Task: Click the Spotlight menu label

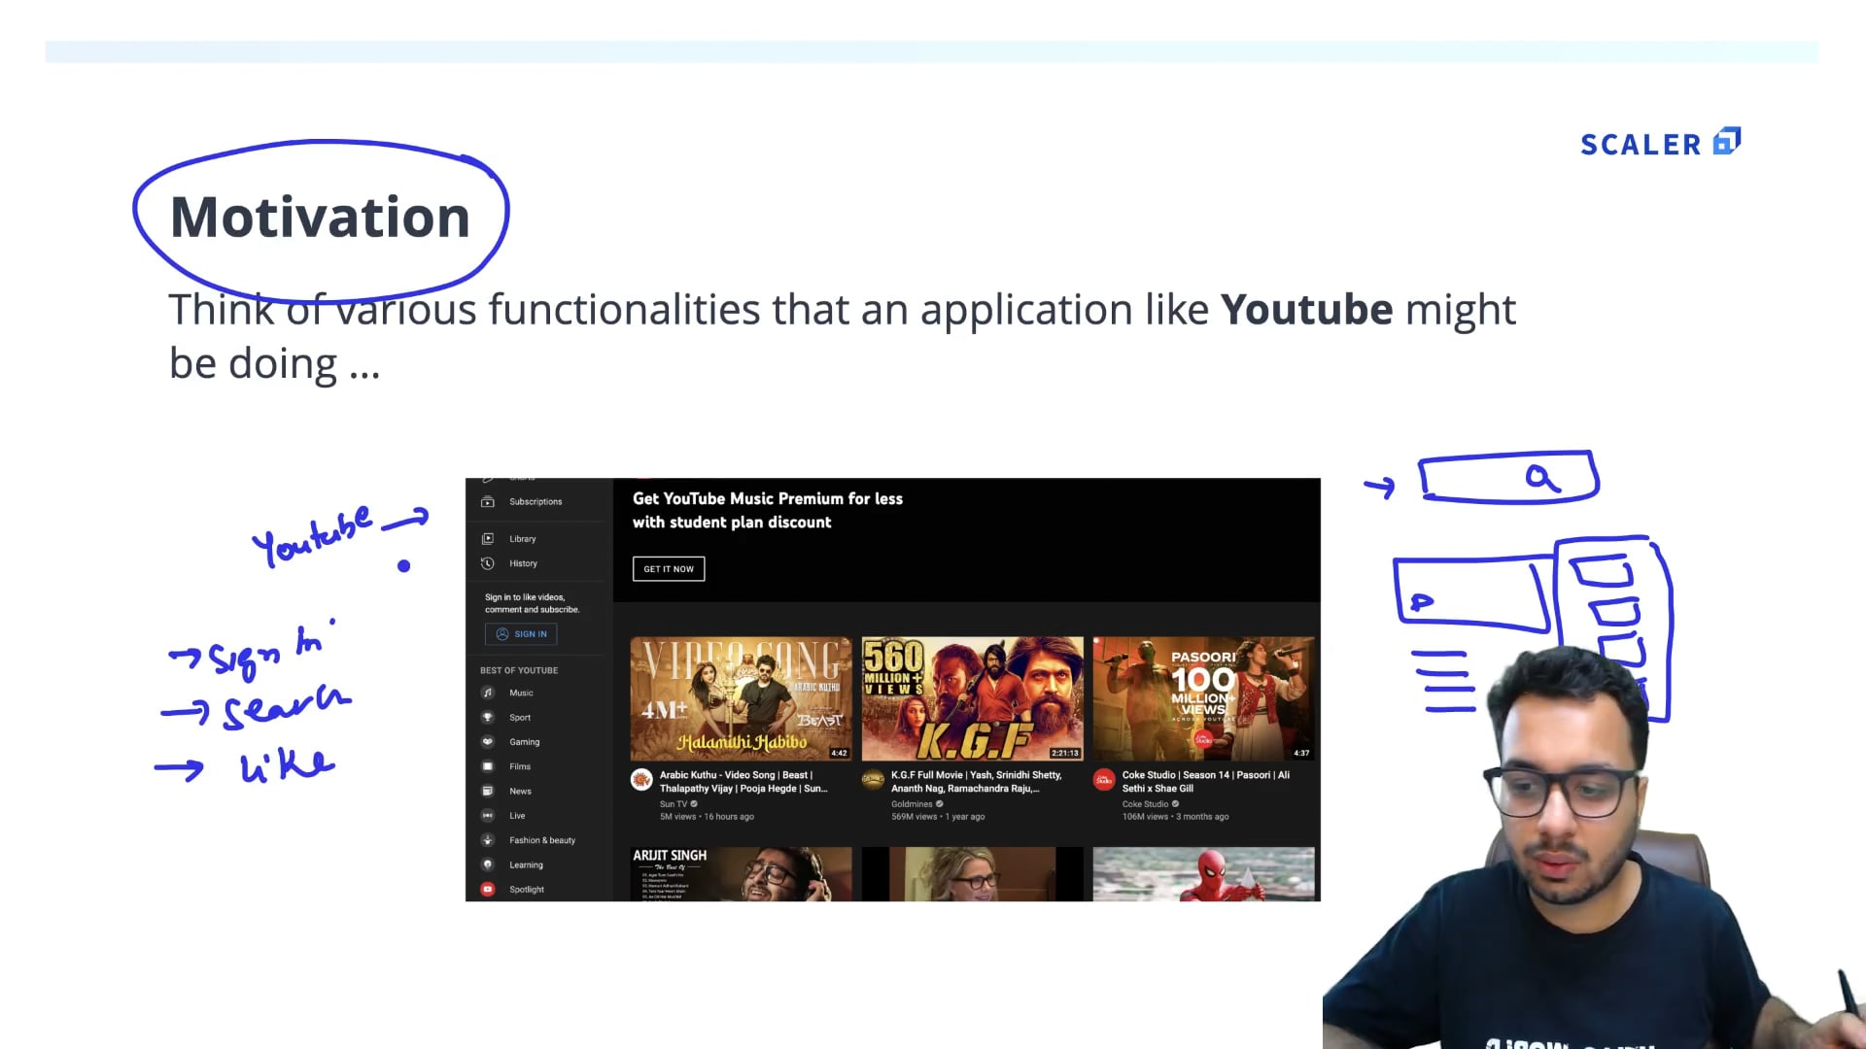Action: tap(527, 889)
